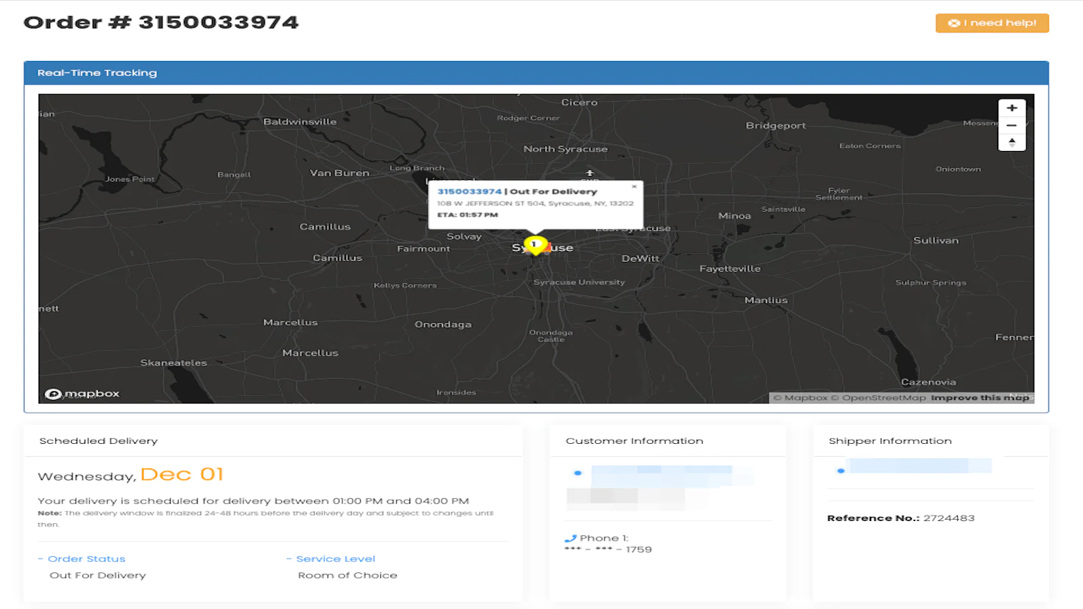Screen dimensions: 1083x609
Task: Close the Out For Delivery map popup
Action: (x=634, y=187)
